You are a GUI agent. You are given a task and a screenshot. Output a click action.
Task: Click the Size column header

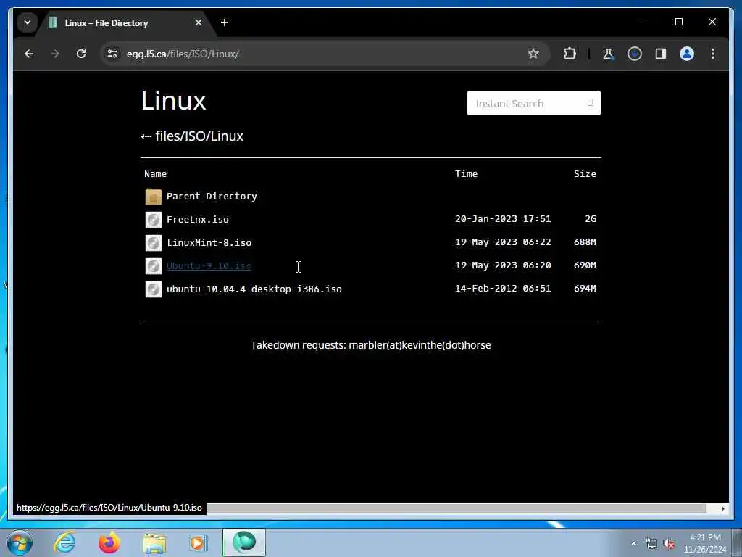[x=585, y=174]
